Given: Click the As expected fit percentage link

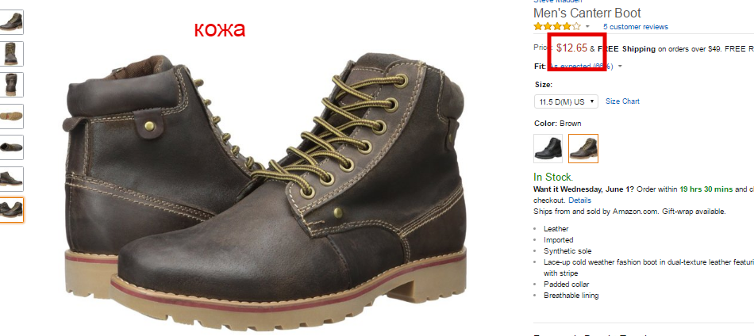Looking at the screenshot, I should click(581, 67).
